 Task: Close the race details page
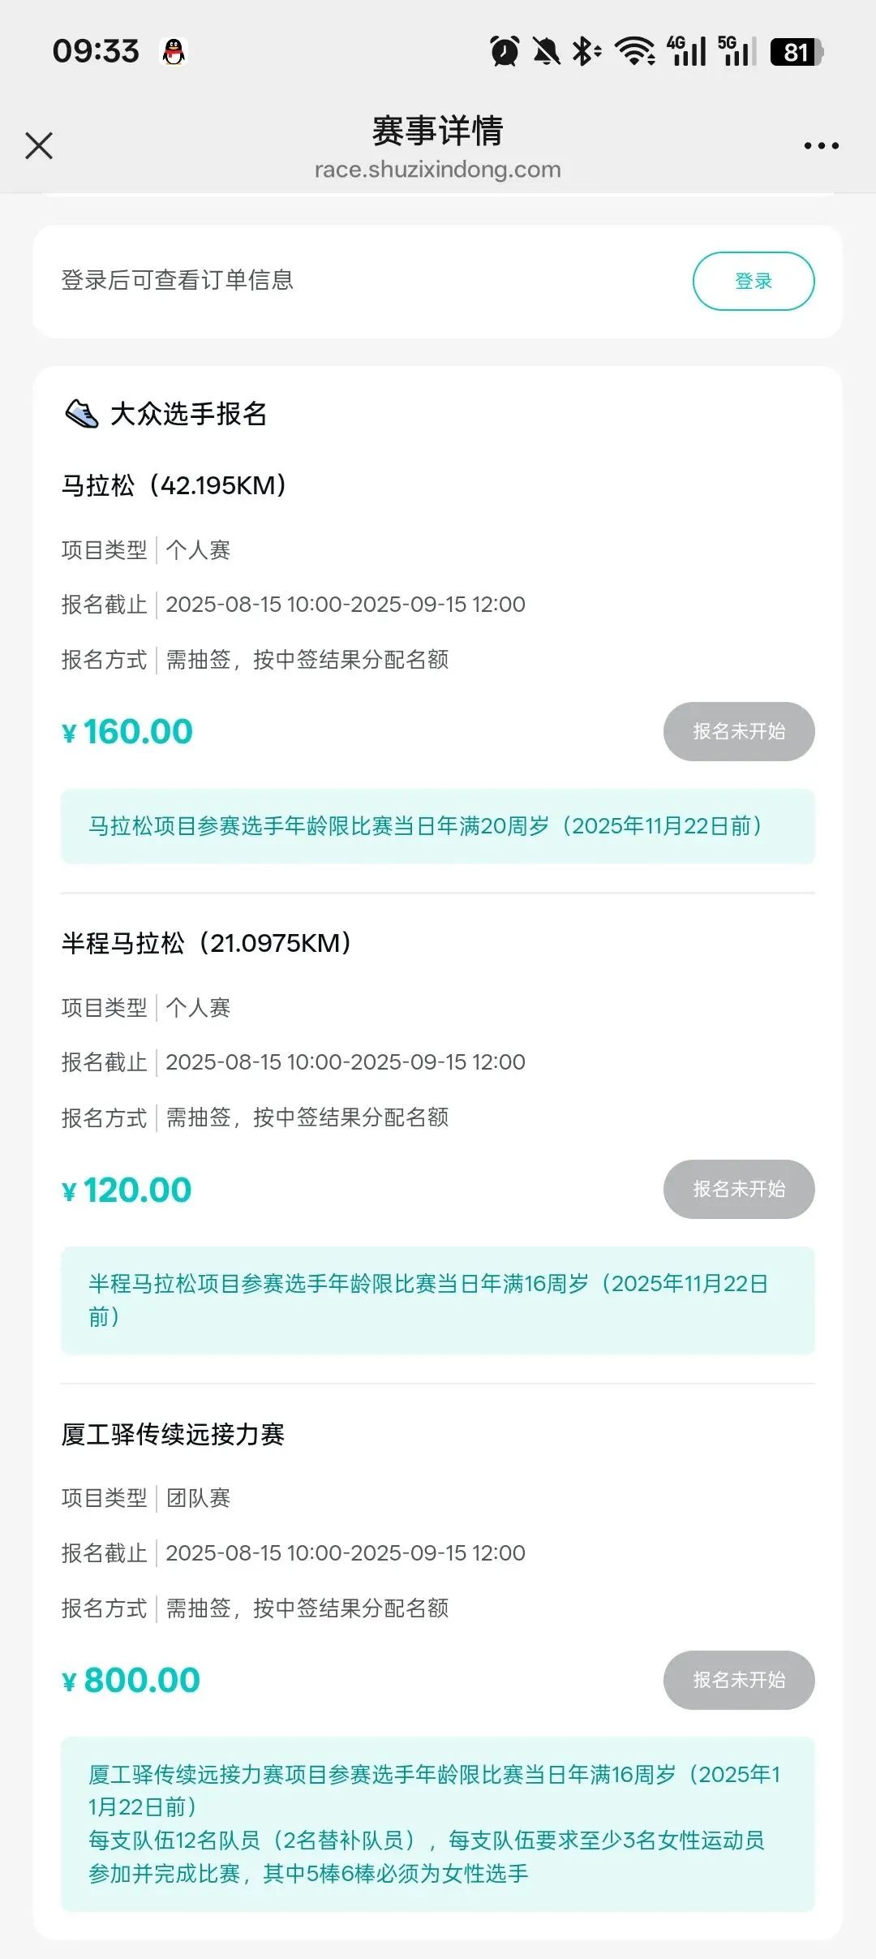pyautogui.click(x=39, y=146)
